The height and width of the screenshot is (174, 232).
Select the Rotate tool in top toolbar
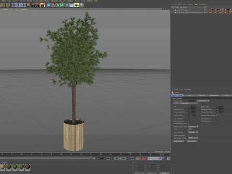(3, 5)
